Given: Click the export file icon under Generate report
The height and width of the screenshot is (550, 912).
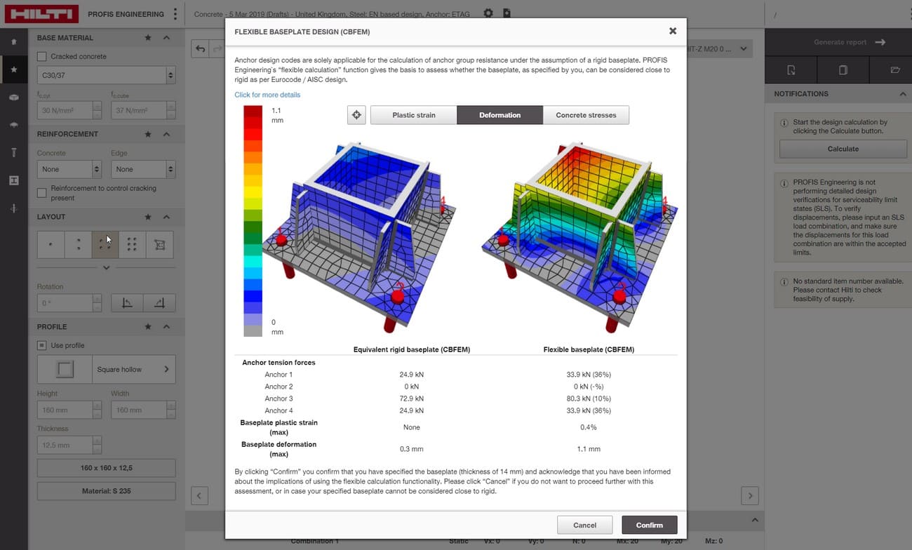Looking at the screenshot, I should [791, 70].
